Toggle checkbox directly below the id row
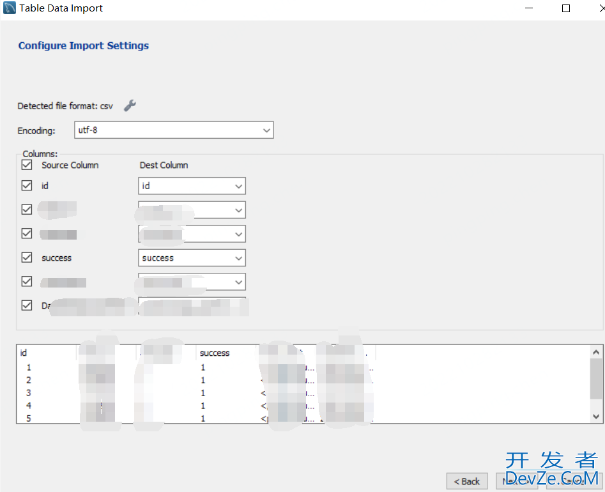 click(27, 210)
